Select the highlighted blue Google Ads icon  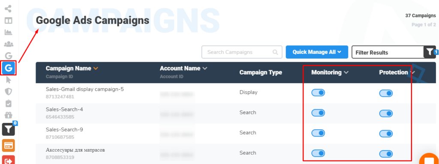point(9,68)
